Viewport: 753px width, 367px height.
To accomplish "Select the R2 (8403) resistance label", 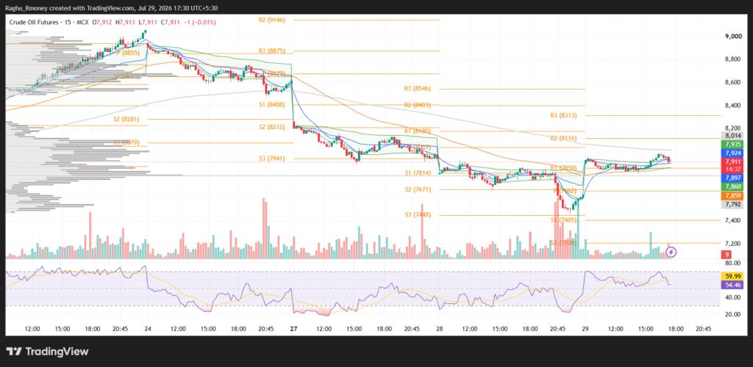I will click(418, 105).
